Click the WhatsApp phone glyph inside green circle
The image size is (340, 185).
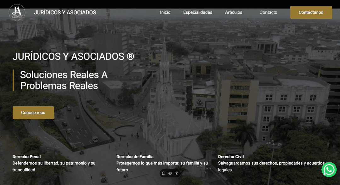(x=329, y=170)
